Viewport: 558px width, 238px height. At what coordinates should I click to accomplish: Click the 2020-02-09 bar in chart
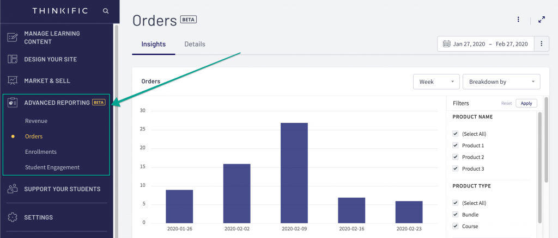click(294, 173)
